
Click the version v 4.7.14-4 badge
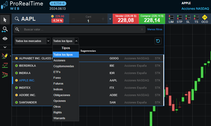tap(58, 3)
